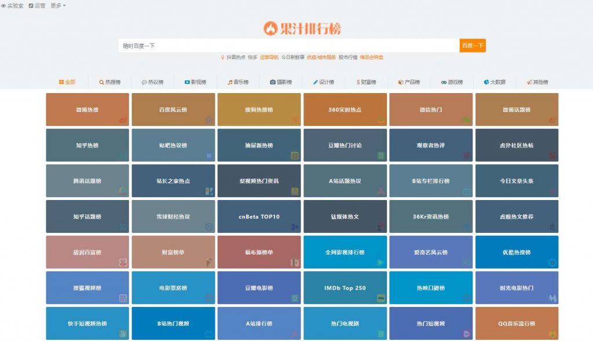
Task: Click the icon on 快手短视频热榜 card
Action: click(123, 334)
